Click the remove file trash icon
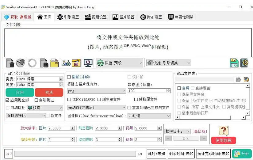The width and height of the screenshot is (253, 160). [x=10, y=63]
